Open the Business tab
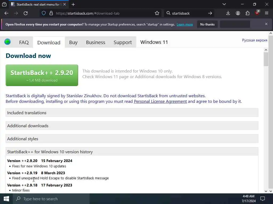Image resolution: width=273 pixels, height=204 pixels. [x=96, y=42]
